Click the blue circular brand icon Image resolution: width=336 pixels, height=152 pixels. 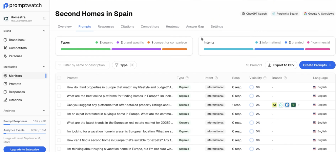click(287, 105)
